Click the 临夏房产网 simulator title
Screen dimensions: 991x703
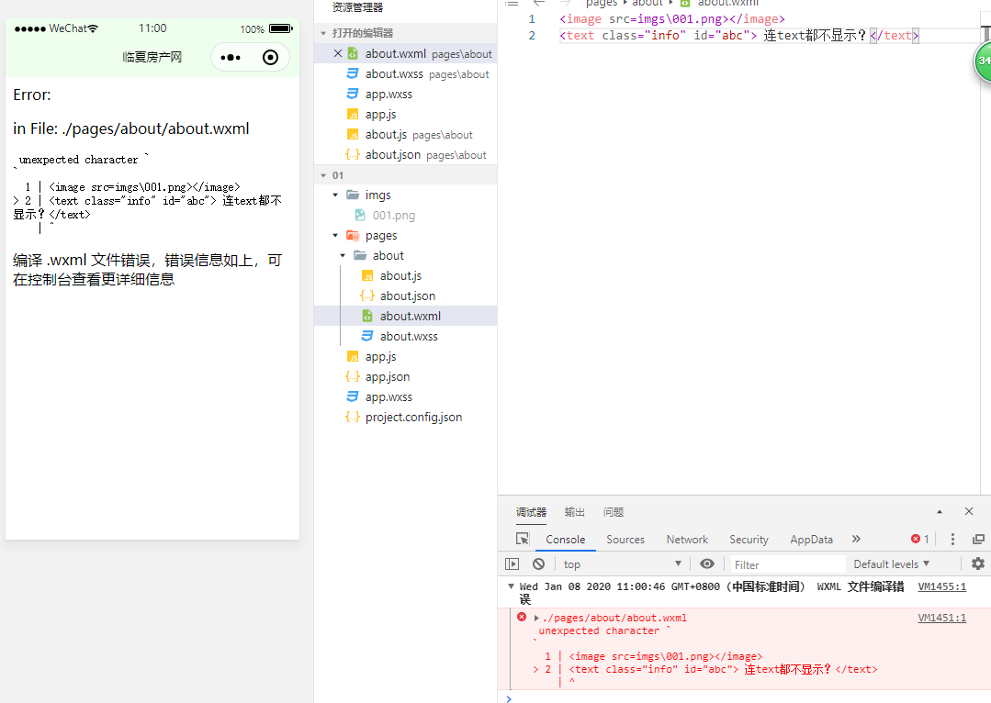click(x=152, y=57)
